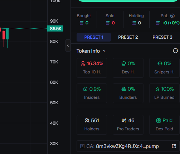The height and width of the screenshot is (154, 180).
Task: Click the Dex Paid card
Action: point(164,125)
